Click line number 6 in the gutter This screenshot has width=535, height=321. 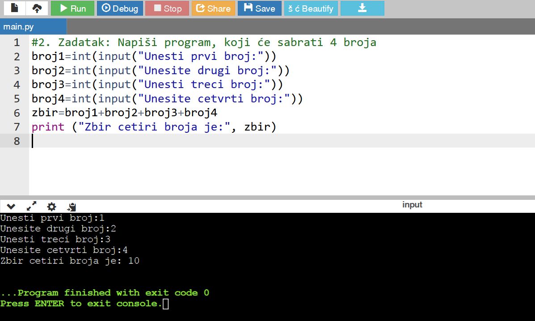(17, 113)
